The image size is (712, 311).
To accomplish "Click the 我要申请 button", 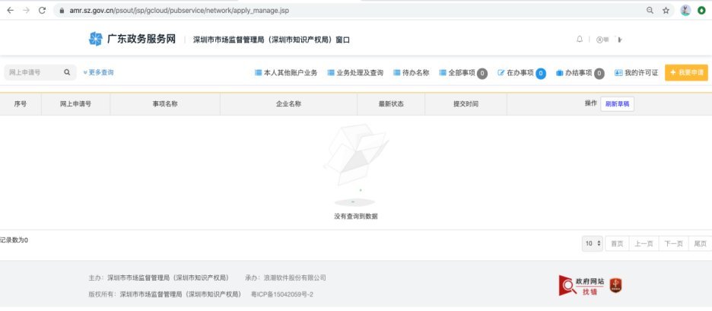I will point(686,73).
